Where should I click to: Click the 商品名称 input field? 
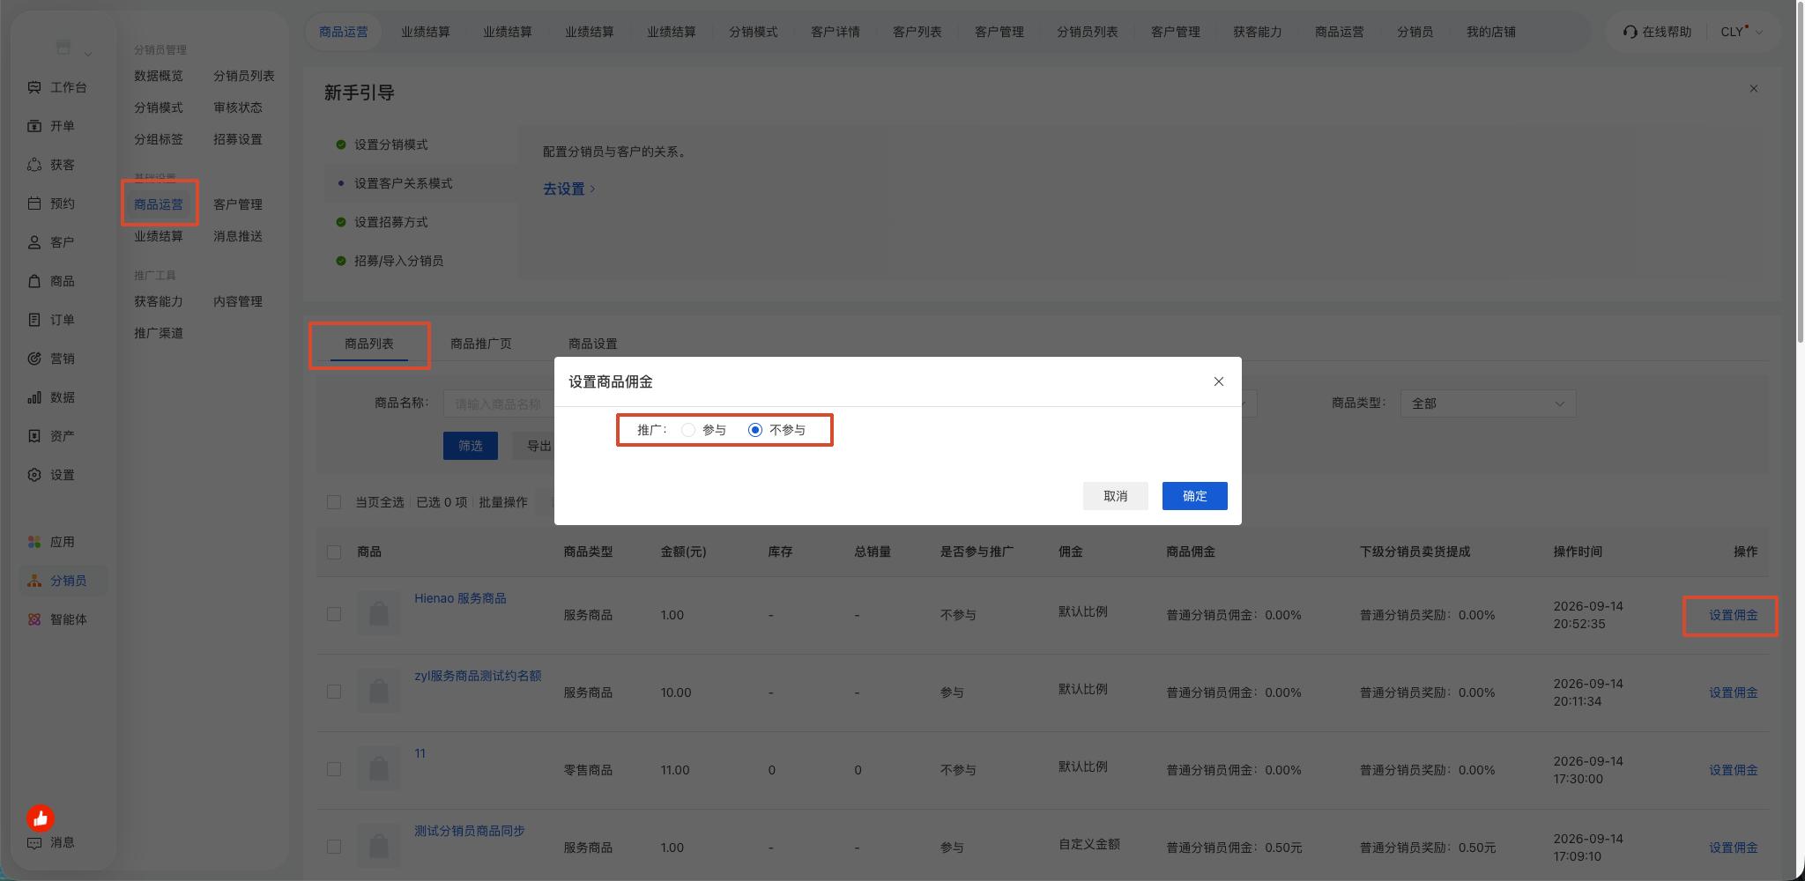tap(501, 403)
